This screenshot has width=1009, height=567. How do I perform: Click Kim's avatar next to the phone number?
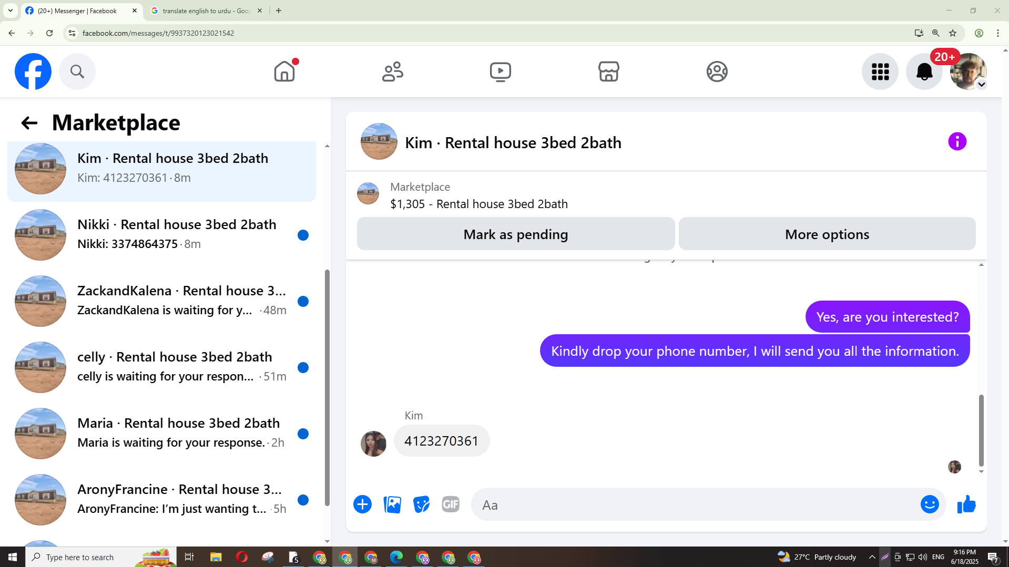(x=373, y=444)
